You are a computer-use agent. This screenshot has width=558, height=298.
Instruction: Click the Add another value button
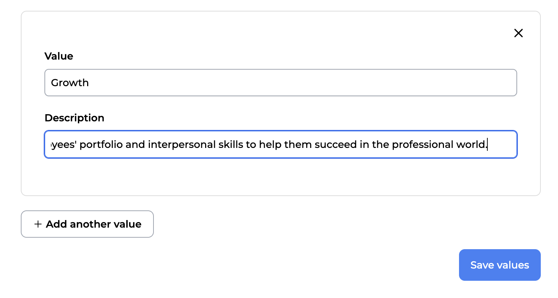coord(87,224)
